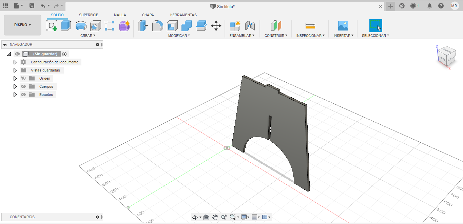463x224 pixels.
Task: Save the document with the disk icon
Action: (32, 6)
